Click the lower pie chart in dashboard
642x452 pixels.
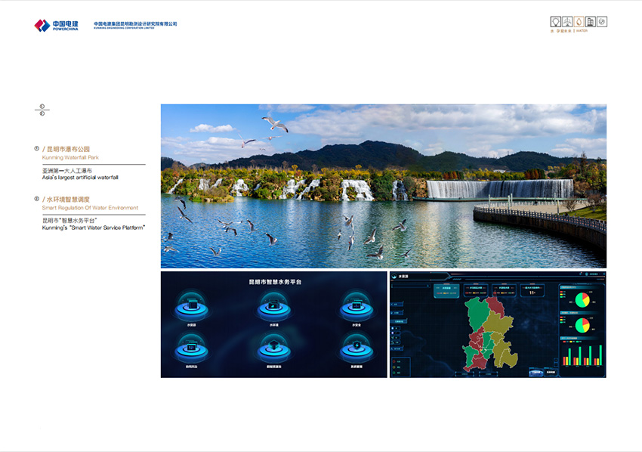pyautogui.click(x=582, y=325)
